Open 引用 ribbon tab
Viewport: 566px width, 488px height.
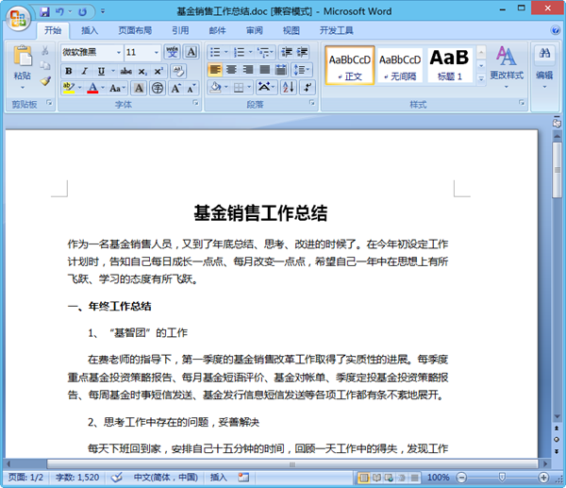(x=180, y=30)
